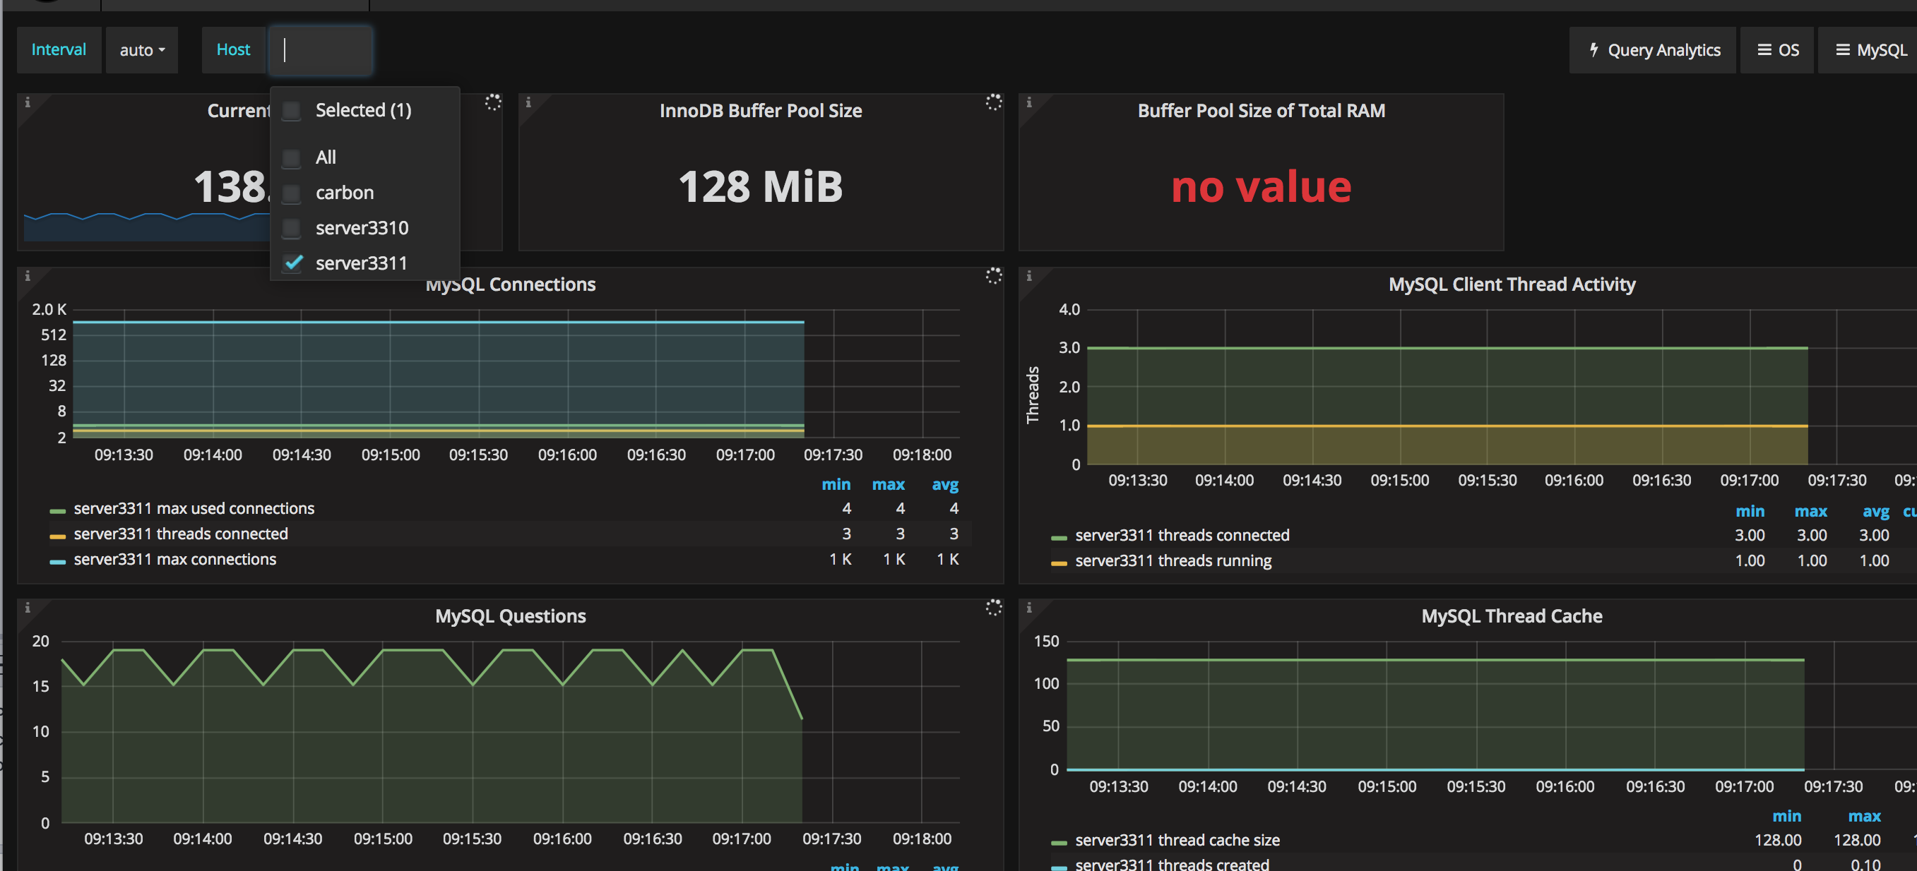The height and width of the screenshot is (871, 1917).
Task: Click green swatch for max used connections
Action: click(57, 511)
